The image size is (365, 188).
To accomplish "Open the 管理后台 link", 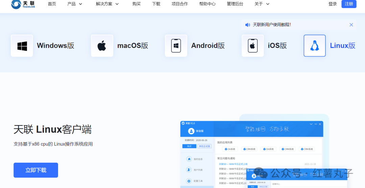I will pyautogui.click(x=235, y=4).
